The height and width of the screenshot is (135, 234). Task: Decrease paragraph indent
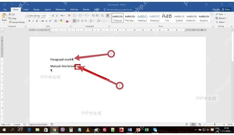(93, 15)
